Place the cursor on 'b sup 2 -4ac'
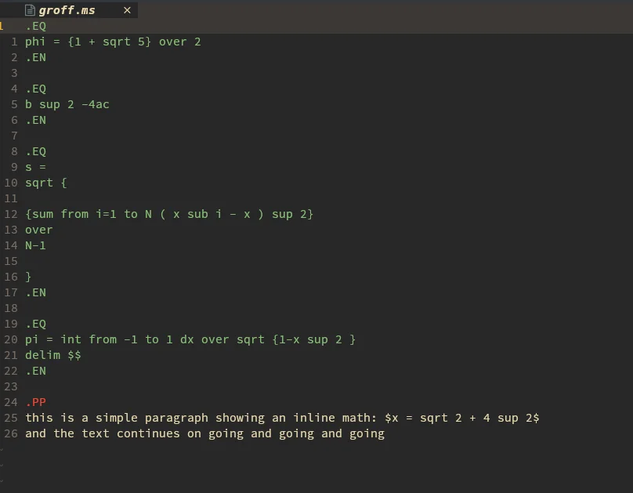633x493 pixels. pyautogui.click(x=67, y=104)
